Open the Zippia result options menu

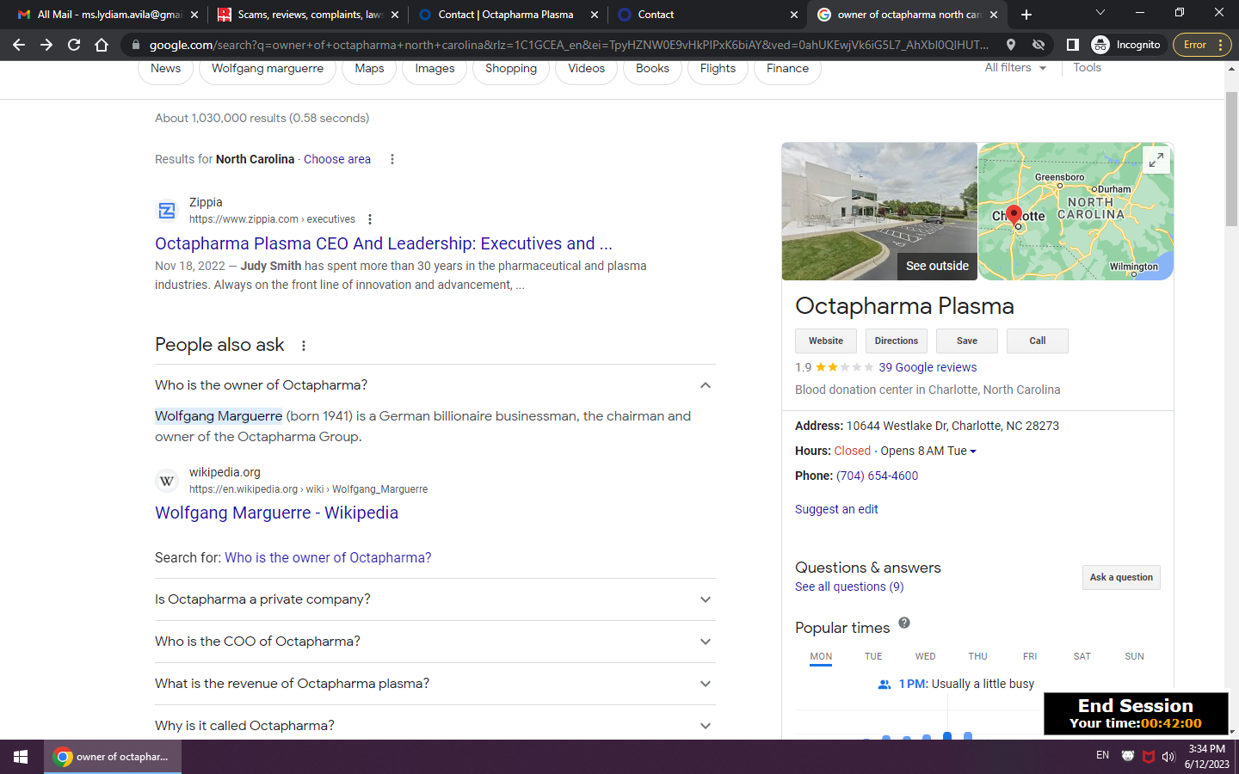(x=370, y=219)
